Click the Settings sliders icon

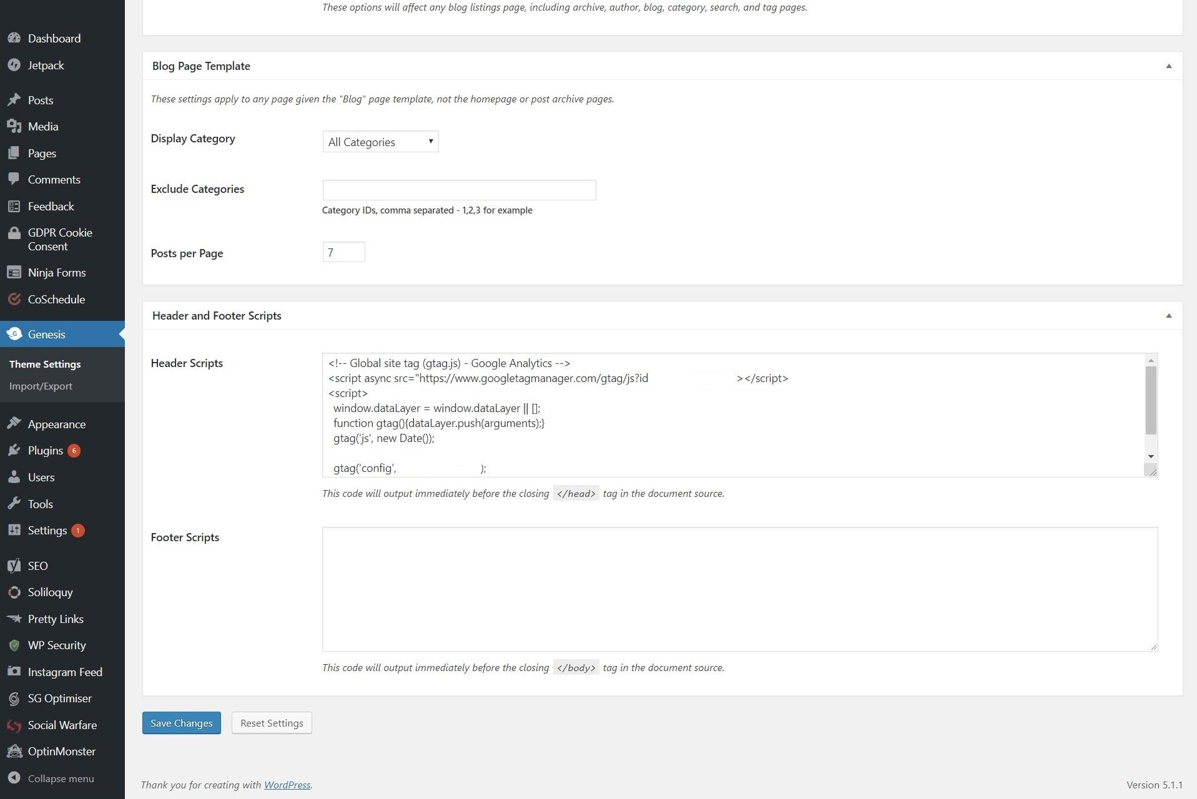click(x=14, y=530)
